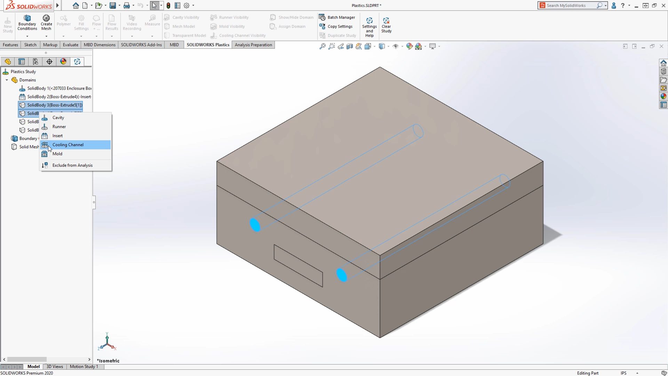This screenshot has height=376, width=668.
Task: Click the Previous View icon
Action: tap(341, 46)
